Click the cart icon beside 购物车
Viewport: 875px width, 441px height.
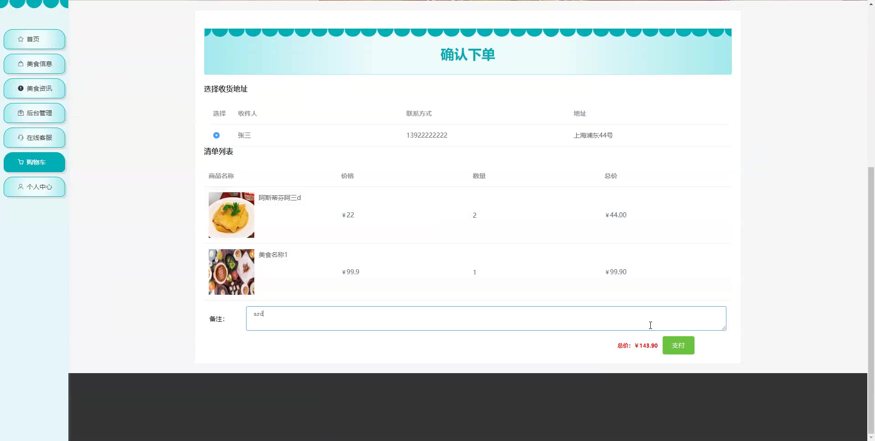pos(21,162)
